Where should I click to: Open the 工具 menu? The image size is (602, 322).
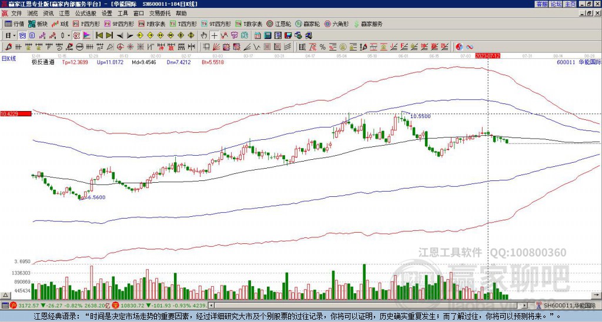[x=123, y=14]
